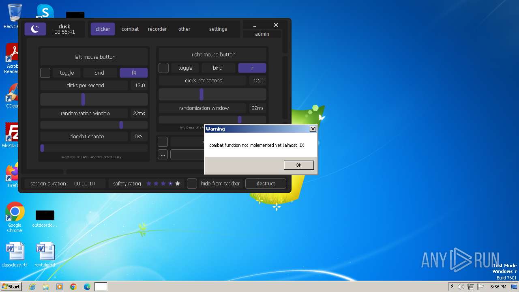
Task: Click the blockhit chance slider
Action: (94, 148)
